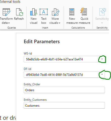Open the More visuals icon
The height and width of the screenshot is (121, 111).
pos(55,12)
